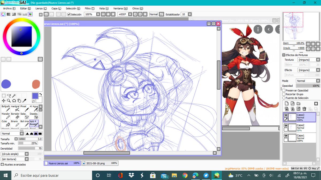The height and width of the screenshot is (180, 321).
Task: Choose the Boli tinta brush
Action: (x=25, y=123)
